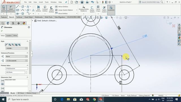181x102 pixels.
Task: Open the style <NONE> dropdown
Action: (17, 48)
